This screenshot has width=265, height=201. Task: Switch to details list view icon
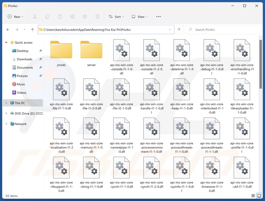coord(253,196)
